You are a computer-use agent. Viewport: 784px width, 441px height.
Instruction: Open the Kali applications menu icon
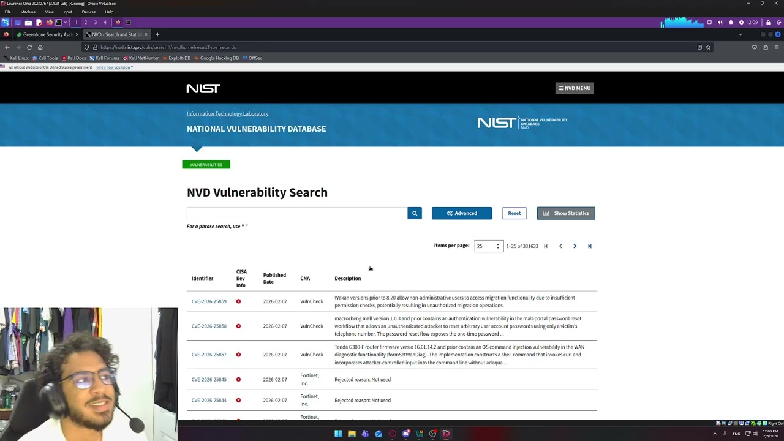tap(6, 22)
